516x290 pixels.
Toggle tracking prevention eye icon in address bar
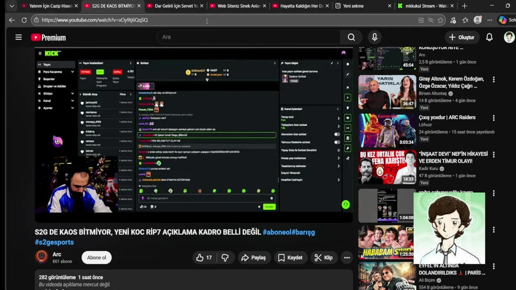431,20
